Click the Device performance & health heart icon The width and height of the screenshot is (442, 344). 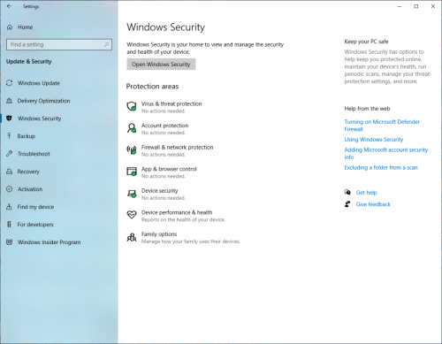[132, 215]
